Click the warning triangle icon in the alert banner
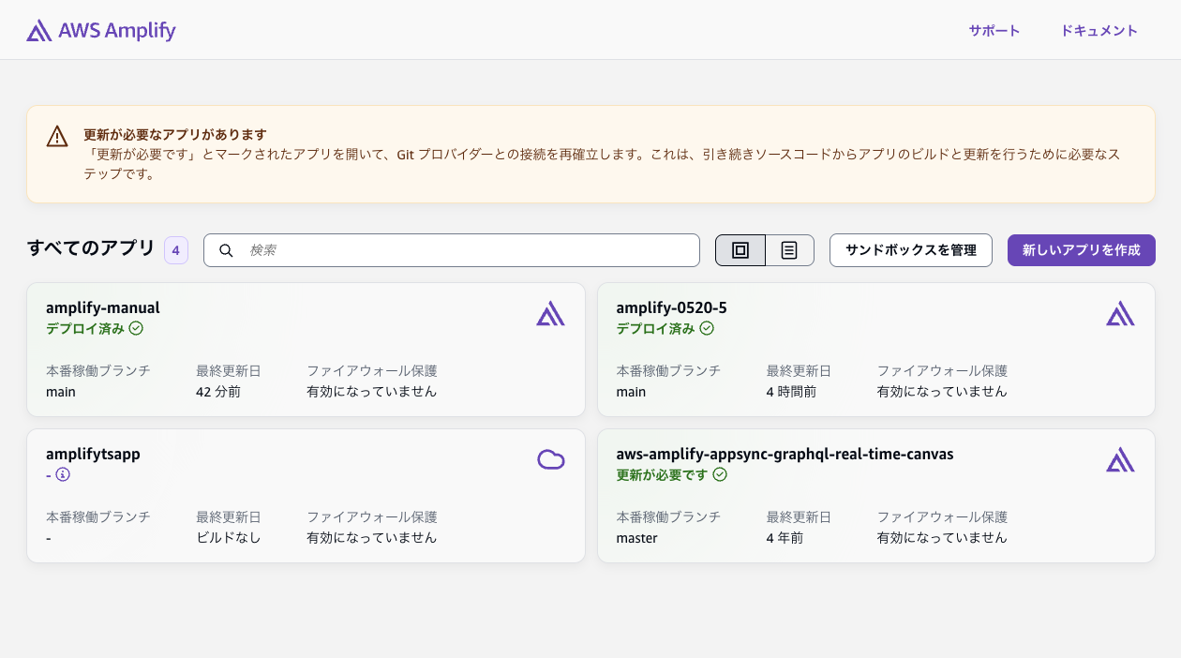 tap(57, 136)
